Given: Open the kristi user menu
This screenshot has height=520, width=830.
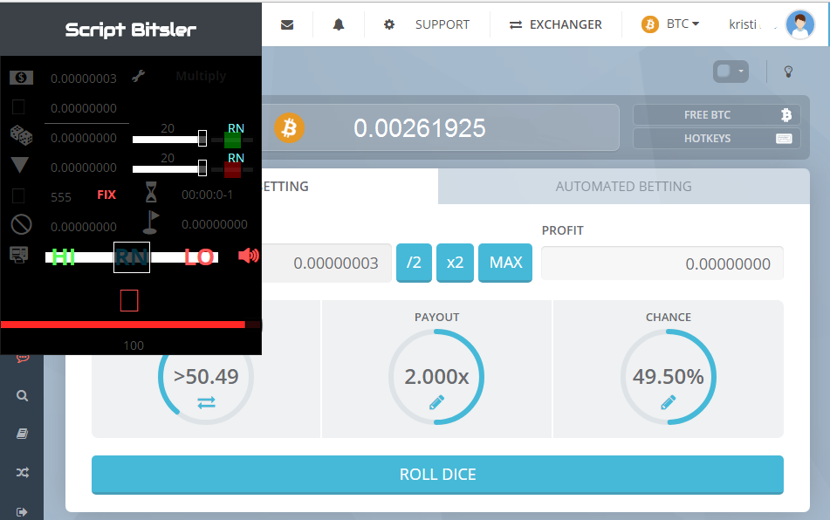Looking at the screenshot, I should [x=744, y=24].
